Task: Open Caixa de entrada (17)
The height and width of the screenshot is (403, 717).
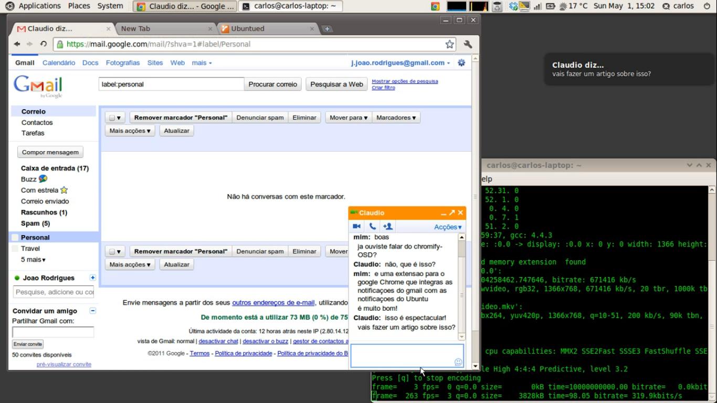Action: coord(55,168)
